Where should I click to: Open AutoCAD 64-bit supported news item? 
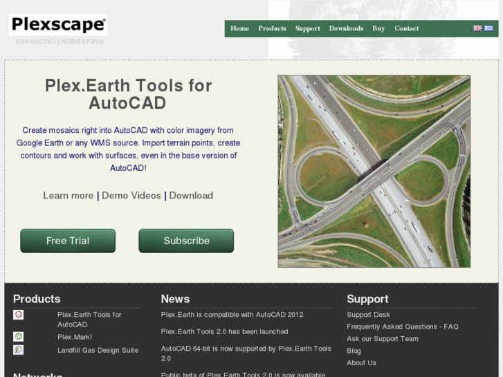tap(246, 353)
